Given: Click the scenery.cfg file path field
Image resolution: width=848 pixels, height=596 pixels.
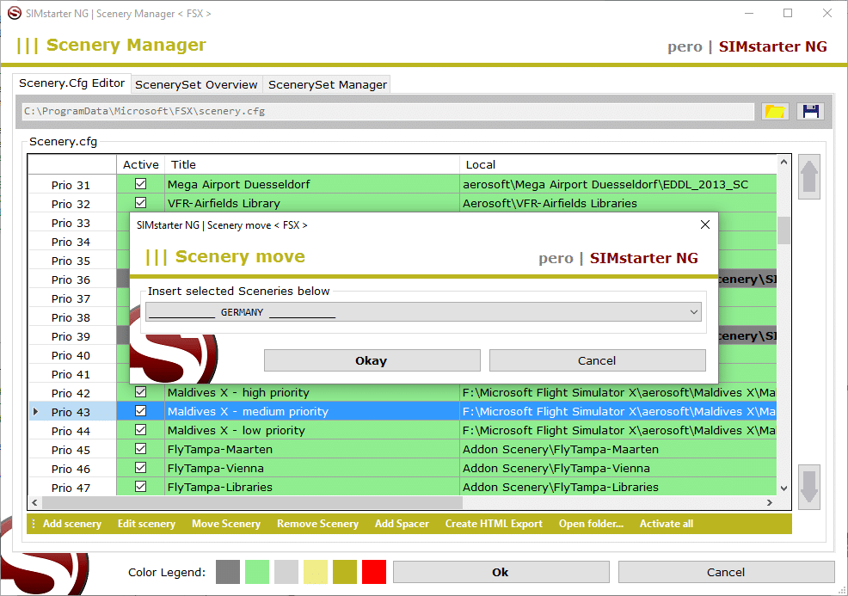Looking at the screenshot, I should pos(387,112).
